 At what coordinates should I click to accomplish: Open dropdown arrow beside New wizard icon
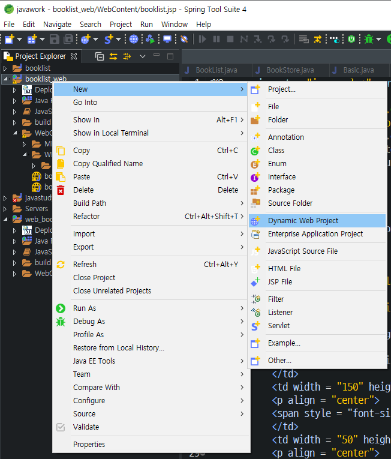(20, 39)
